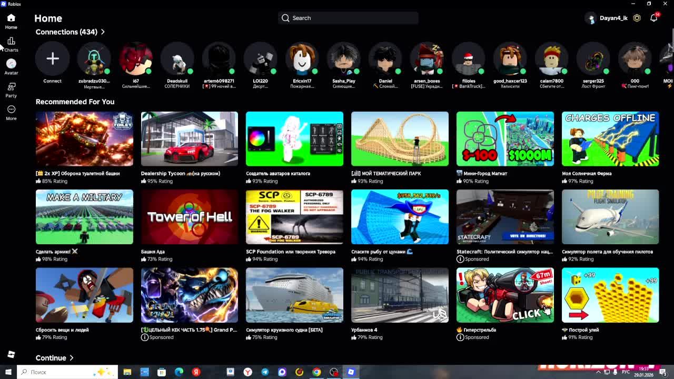Open the catalog avatar creator thumbnail
This screenshot has height=379, width=674.
294,139
